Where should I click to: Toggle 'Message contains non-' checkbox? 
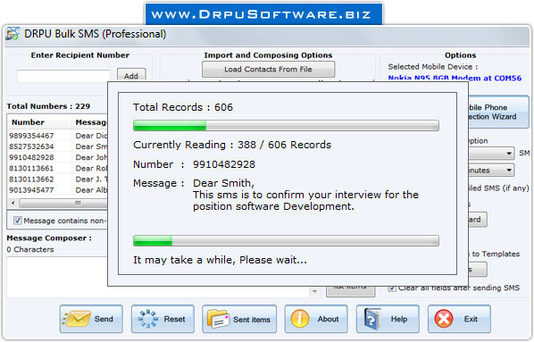(x=18, y=221)
